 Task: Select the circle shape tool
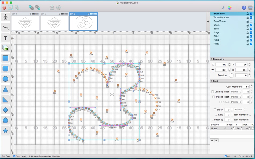coord(5,79)
